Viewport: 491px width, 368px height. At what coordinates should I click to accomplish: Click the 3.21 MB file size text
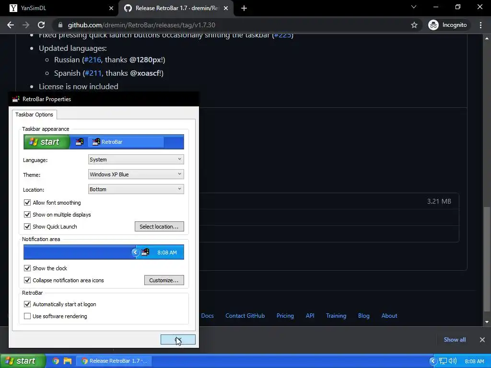coord(439,201)
